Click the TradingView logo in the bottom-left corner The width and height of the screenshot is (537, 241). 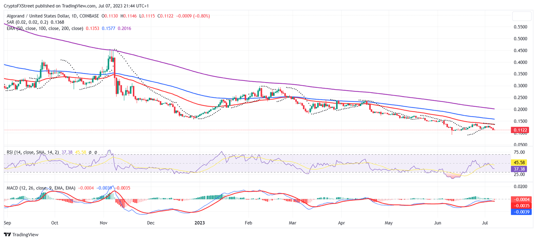click(8, 234)
